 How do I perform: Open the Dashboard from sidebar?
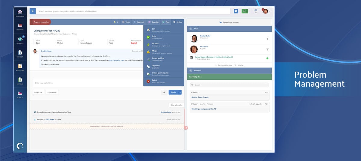[20, 13]
